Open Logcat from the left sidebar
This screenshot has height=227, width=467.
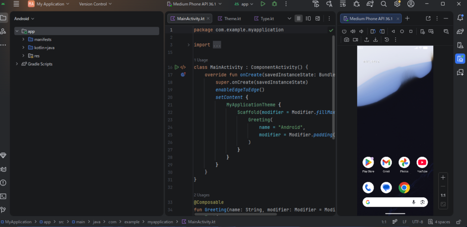3,169
